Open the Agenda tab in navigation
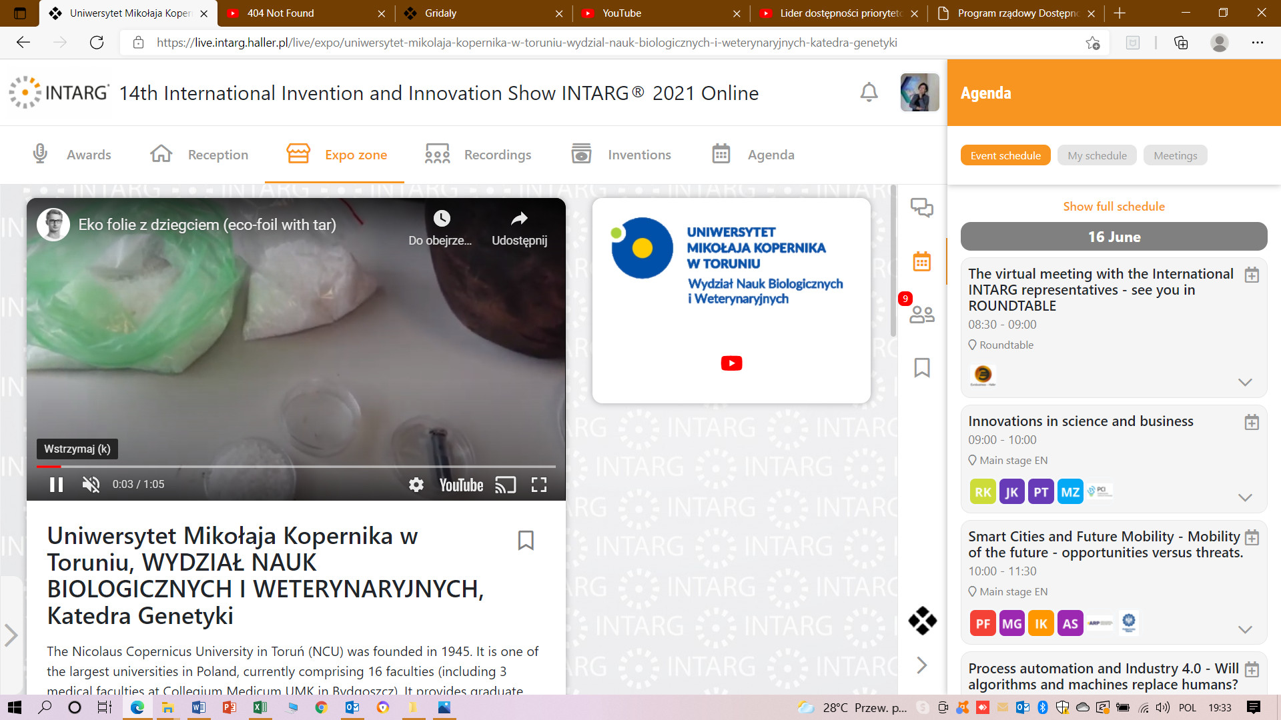 753,155
